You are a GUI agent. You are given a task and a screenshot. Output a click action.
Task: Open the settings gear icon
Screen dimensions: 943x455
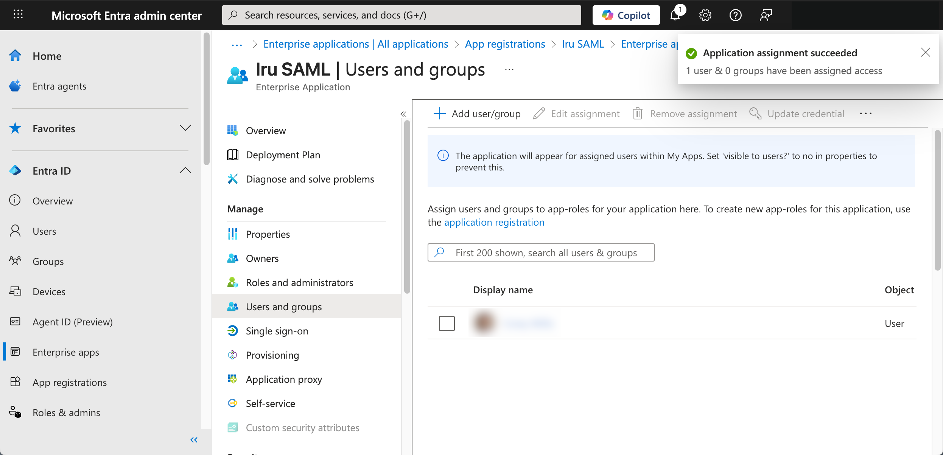[705, 15]
